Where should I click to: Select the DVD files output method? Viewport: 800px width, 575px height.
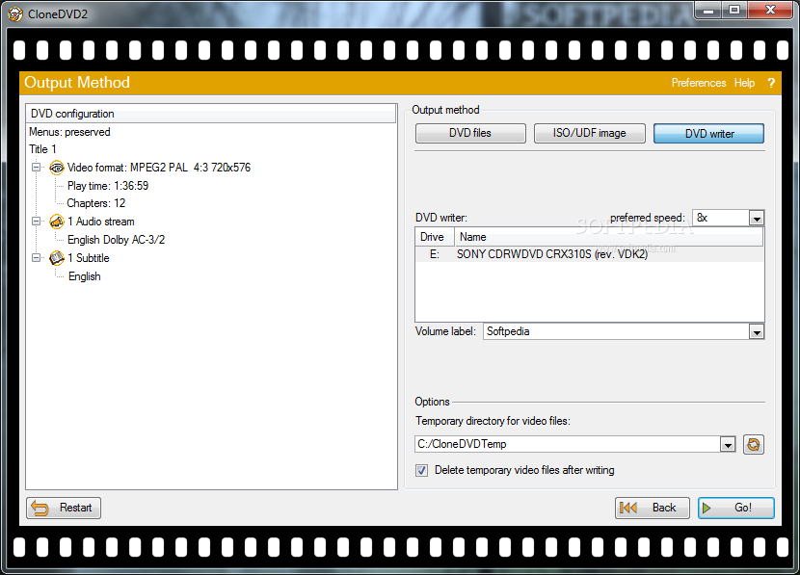(x=470, y=133)
